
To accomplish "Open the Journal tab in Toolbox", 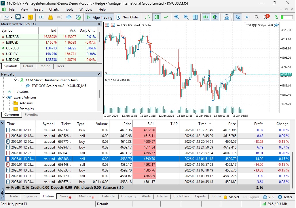I will click(217, 196).
